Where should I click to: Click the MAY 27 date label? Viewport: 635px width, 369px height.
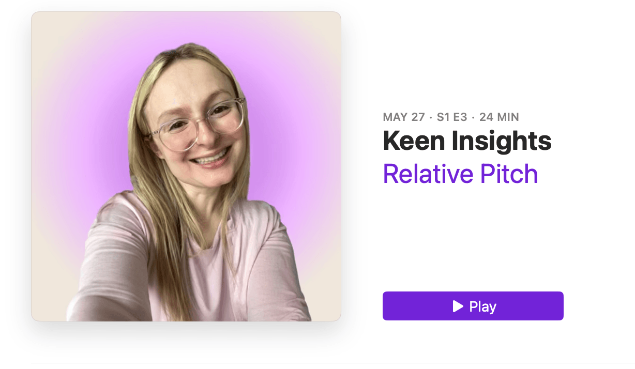point(404,117)
